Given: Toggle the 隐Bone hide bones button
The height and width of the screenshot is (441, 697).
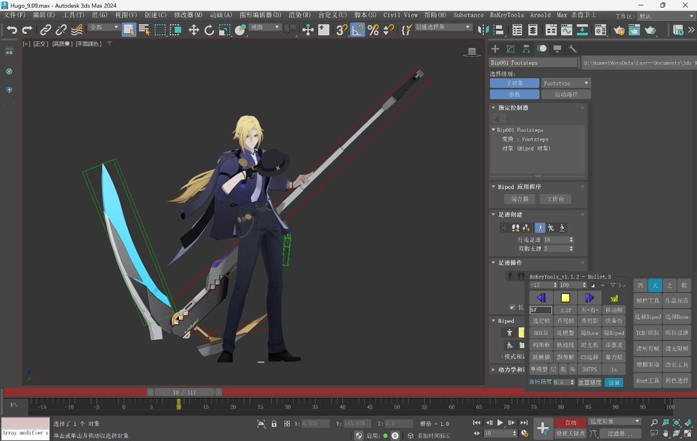Looking at the screenshot, I should [x=590, y=333].
